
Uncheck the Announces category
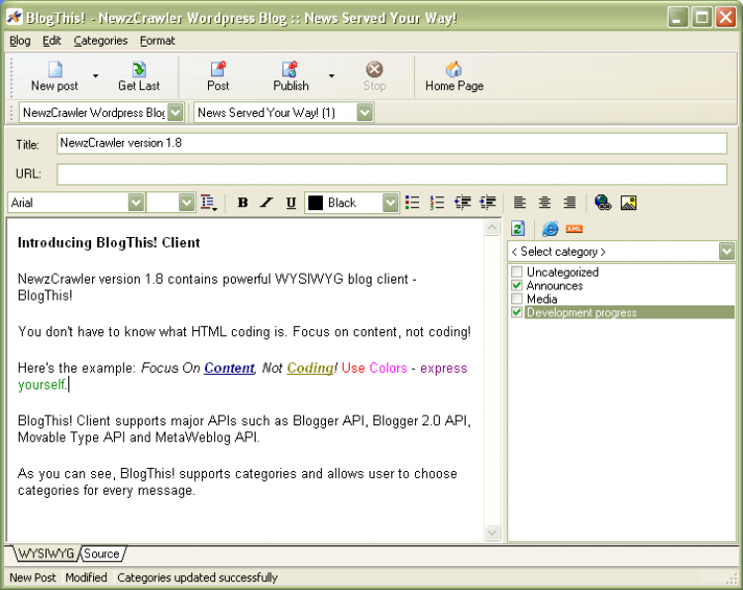tap(517, 286)
